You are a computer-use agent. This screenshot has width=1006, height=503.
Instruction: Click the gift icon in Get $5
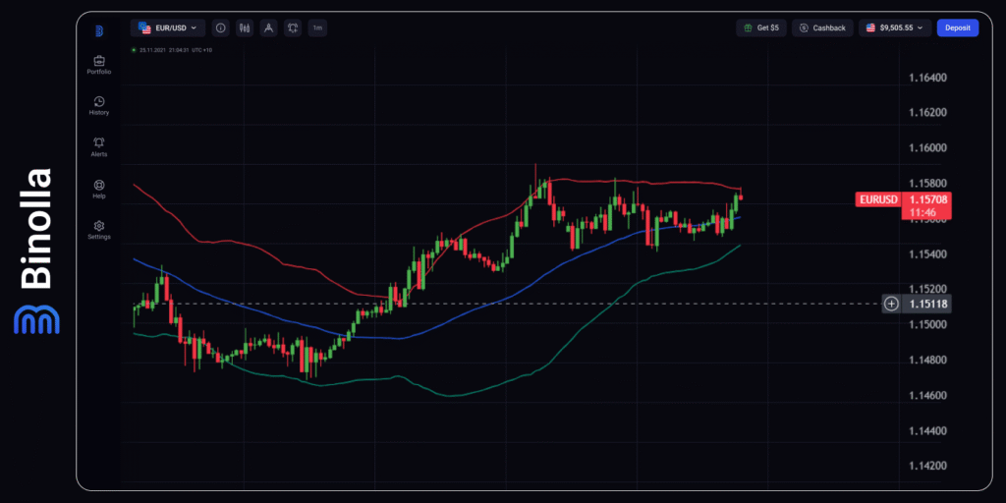(748, 28)
